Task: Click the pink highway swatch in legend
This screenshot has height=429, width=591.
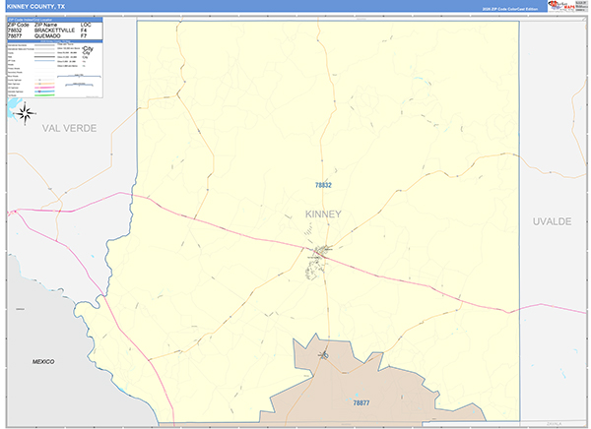Action: tap(44, 88)
